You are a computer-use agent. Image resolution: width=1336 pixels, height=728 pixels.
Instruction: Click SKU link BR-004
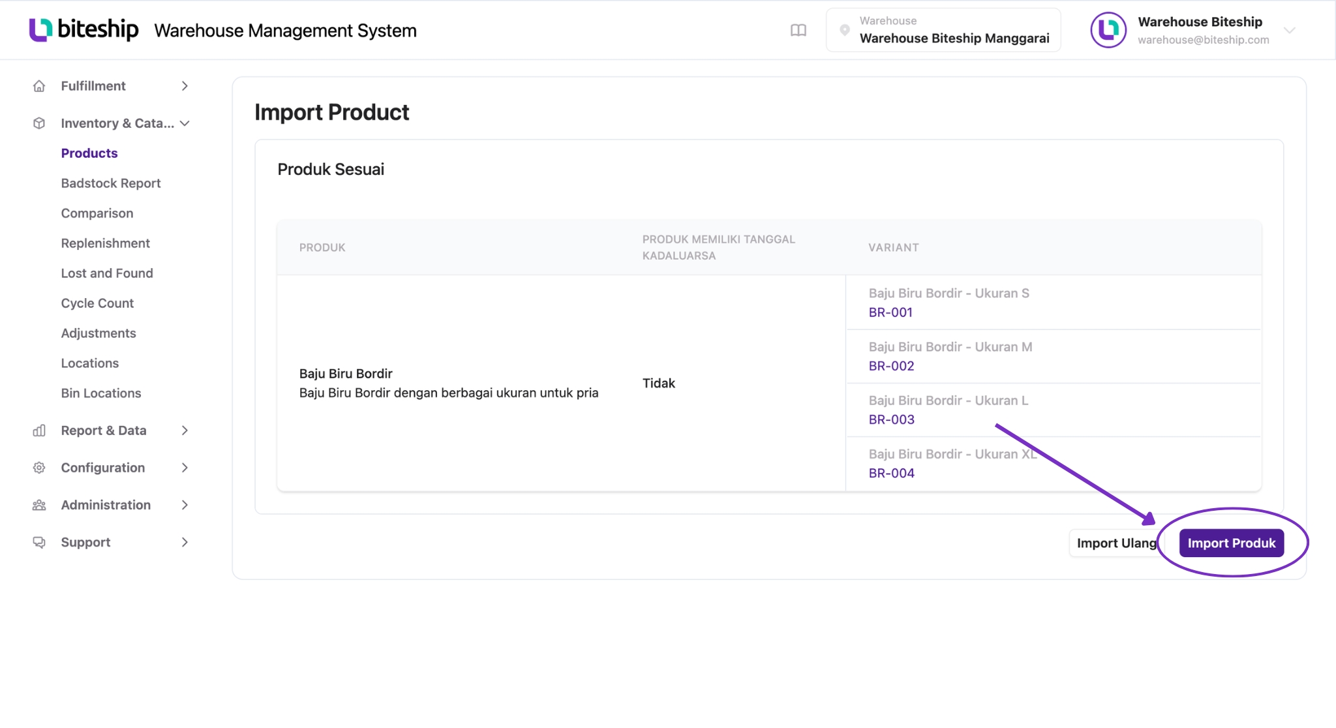(x=891, y=473)
